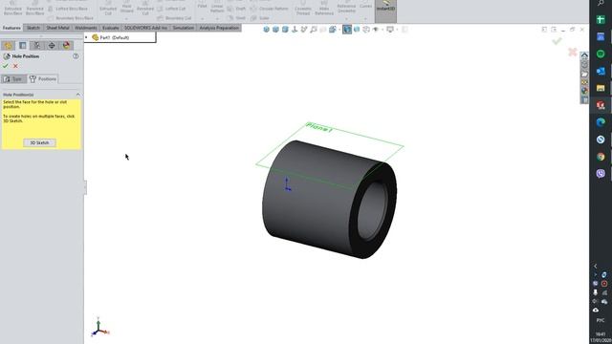
Task: Click Hole Wizard tool
Action: click(x=126, y=7)
